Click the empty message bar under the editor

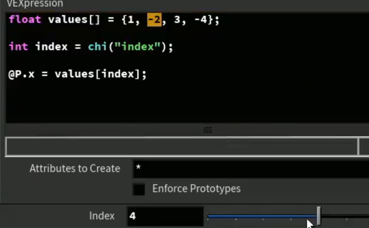click(181, 147)
